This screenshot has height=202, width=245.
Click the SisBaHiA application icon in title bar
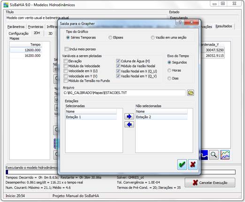tap(6, 5)
